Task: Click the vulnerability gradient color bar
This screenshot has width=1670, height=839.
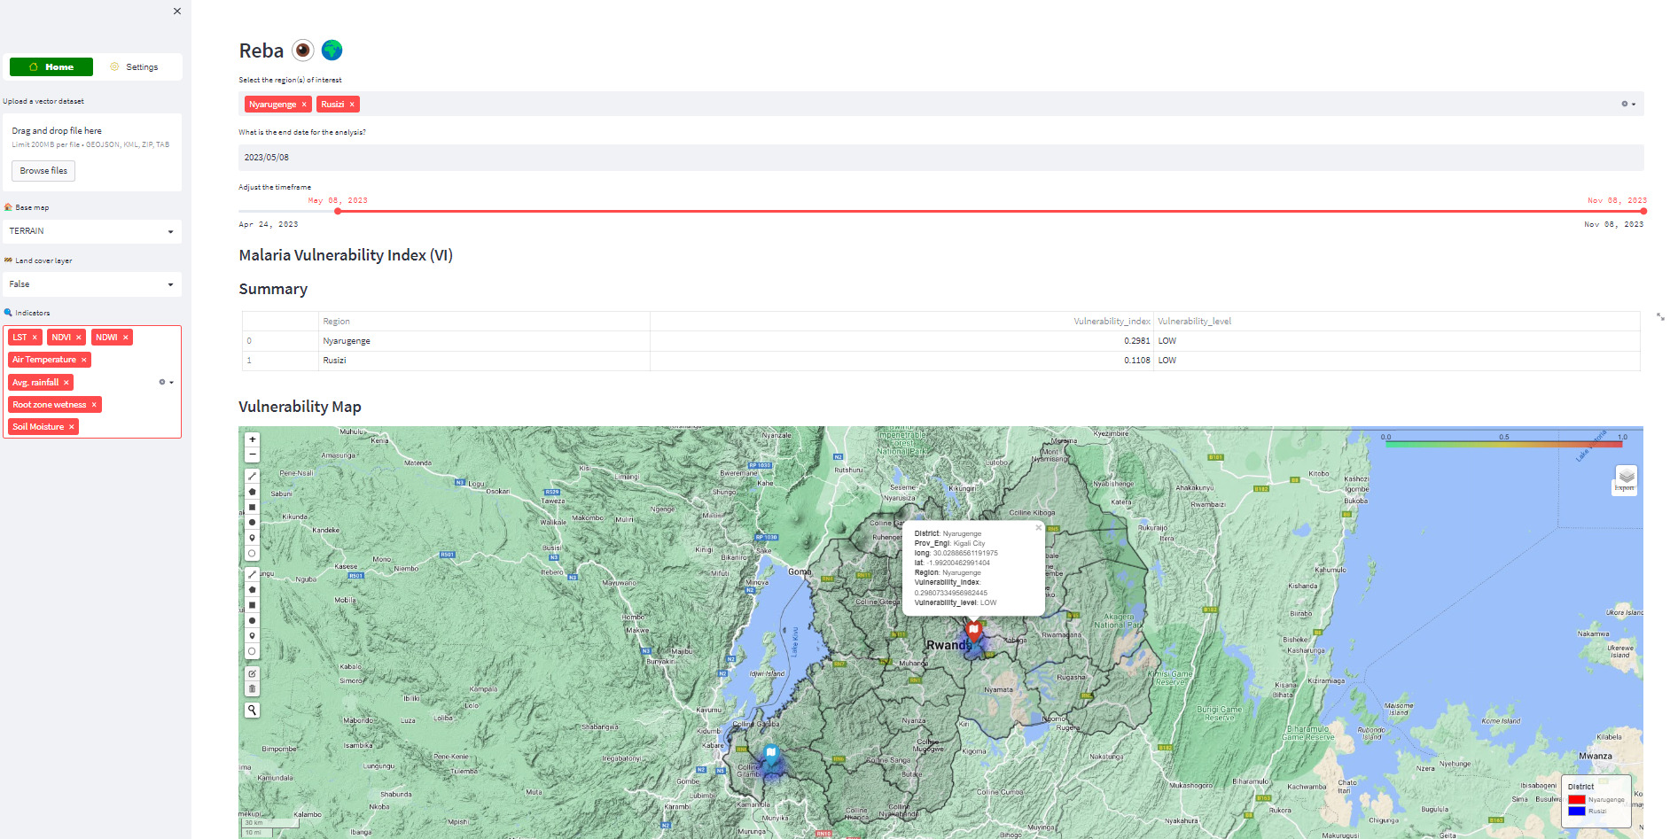Action: point(1504,444)
